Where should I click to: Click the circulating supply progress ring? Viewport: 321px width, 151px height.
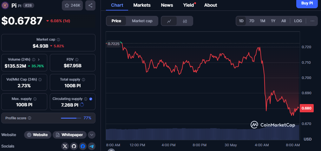click(x=82, y=105)
